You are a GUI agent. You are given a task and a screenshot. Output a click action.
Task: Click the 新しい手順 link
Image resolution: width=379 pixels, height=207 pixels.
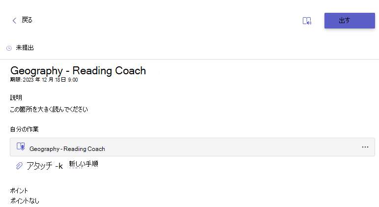84,164
